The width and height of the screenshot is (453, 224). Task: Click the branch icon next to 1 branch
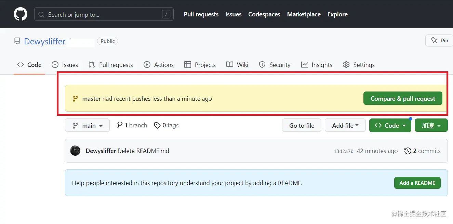click(120, 126)
